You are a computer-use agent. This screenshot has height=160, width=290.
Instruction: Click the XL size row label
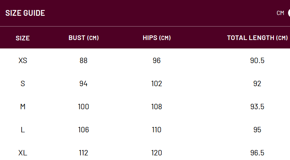click(x=23, y=153)
